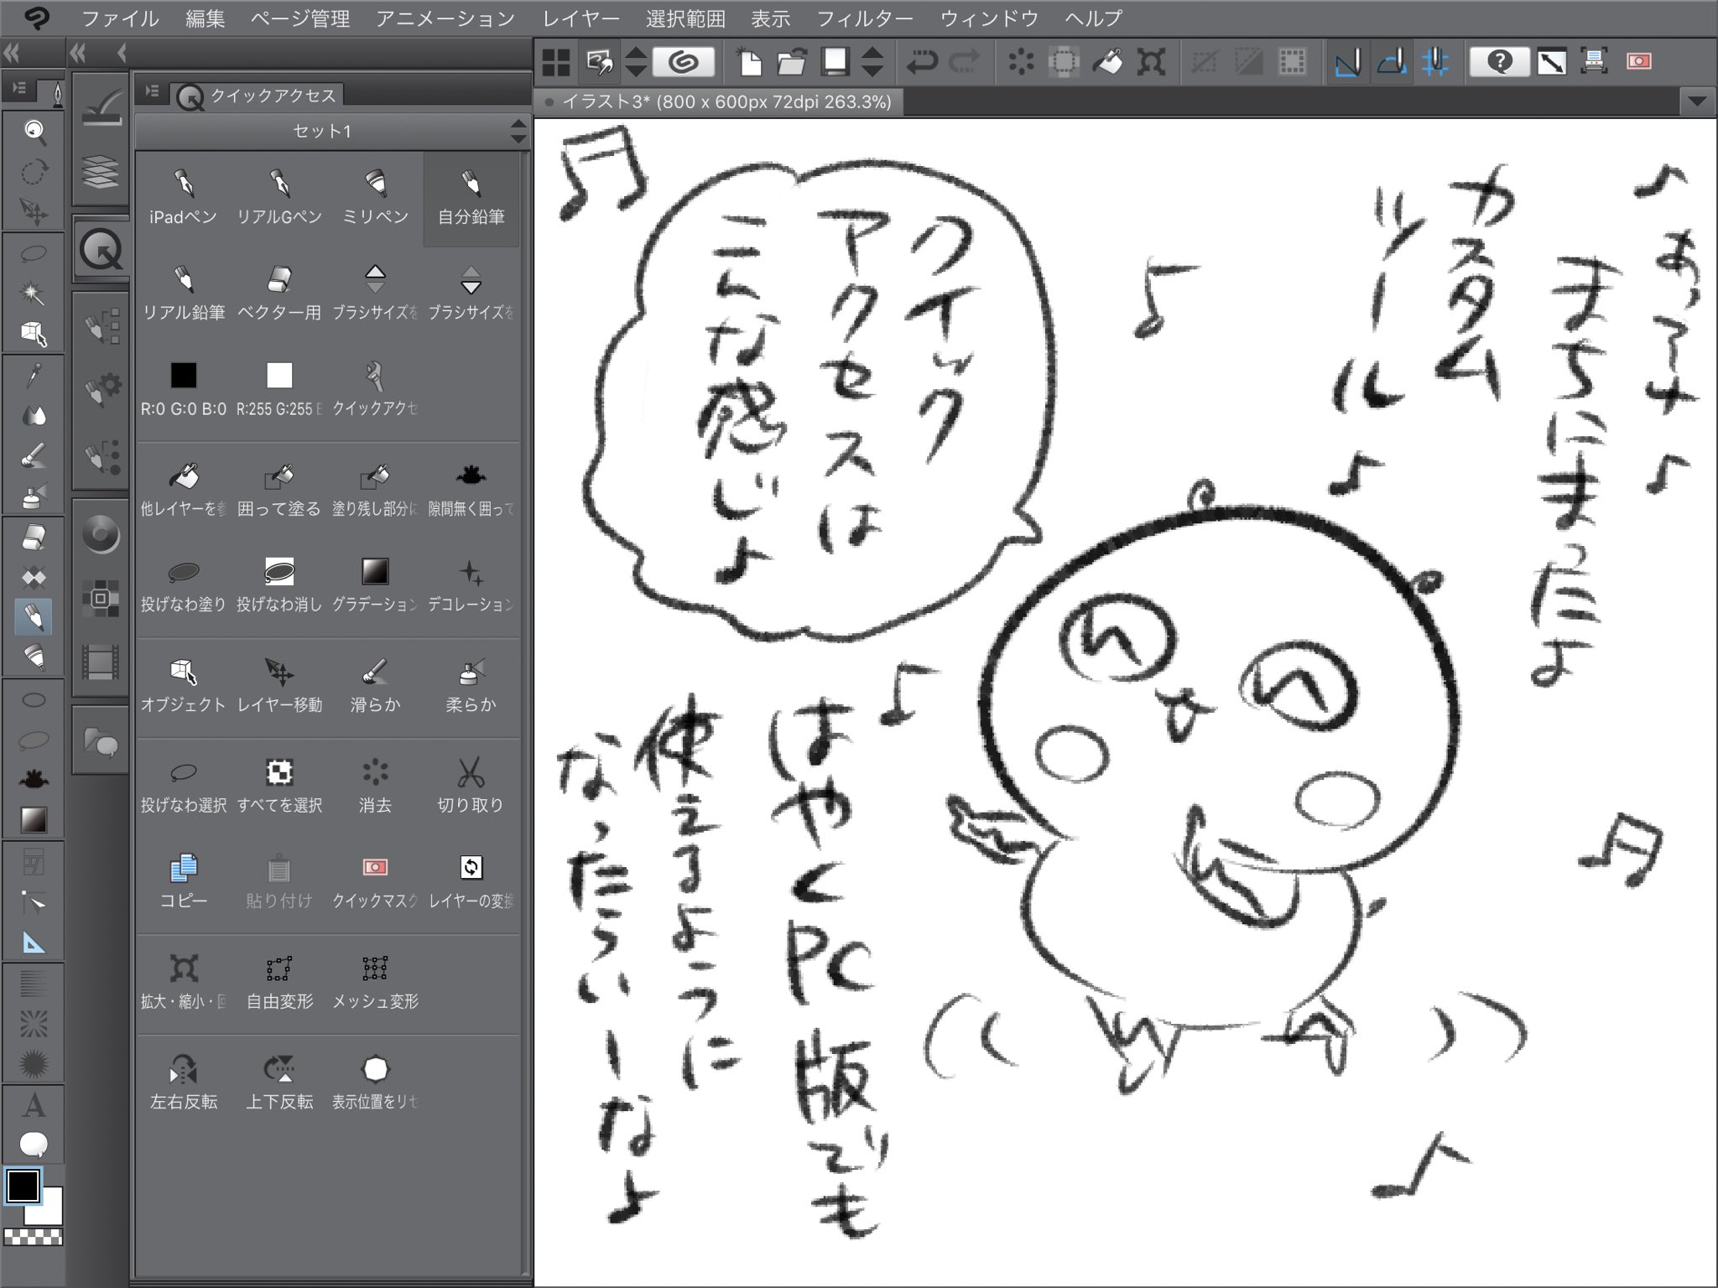The height and width of the screenshot is (1288, 1718).
Task: Open the アニメーション menu
Action: 444,18
